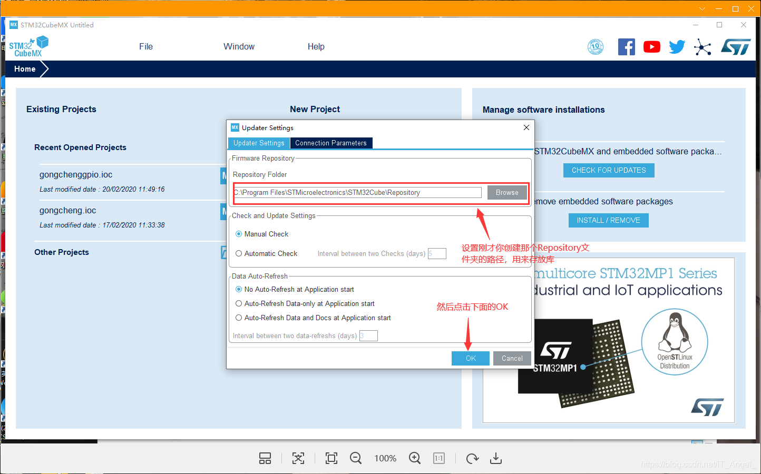Viewport: 761px width, 474px height.
Task: Open the File menu
Action: [x=146, y=46]
